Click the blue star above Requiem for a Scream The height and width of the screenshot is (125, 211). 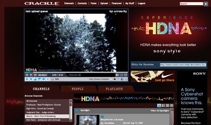point(102,117)
